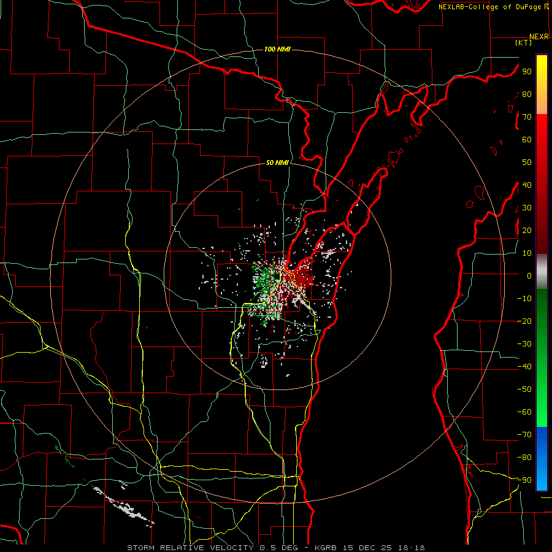
Task: Pick the red segment of the velocity color bar
Action: click(x=542, y=184)
